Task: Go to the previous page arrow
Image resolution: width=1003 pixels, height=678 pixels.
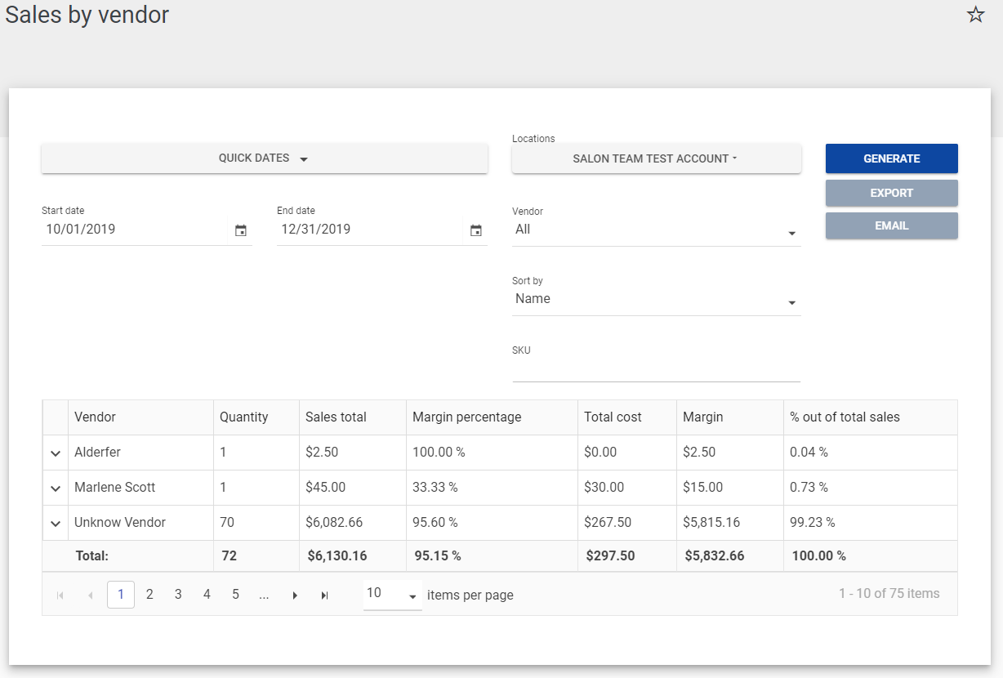Action: click(x=90, y=595)
